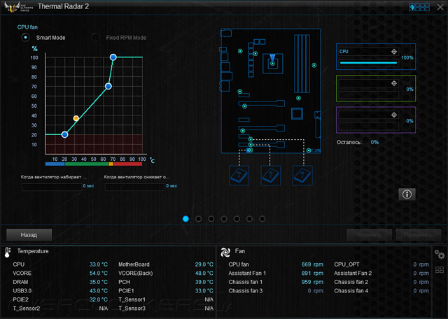This screenshot has width=448, height=319.
Task: Click the Назад button
Action: pyautogui.click(x=29, y=235)
